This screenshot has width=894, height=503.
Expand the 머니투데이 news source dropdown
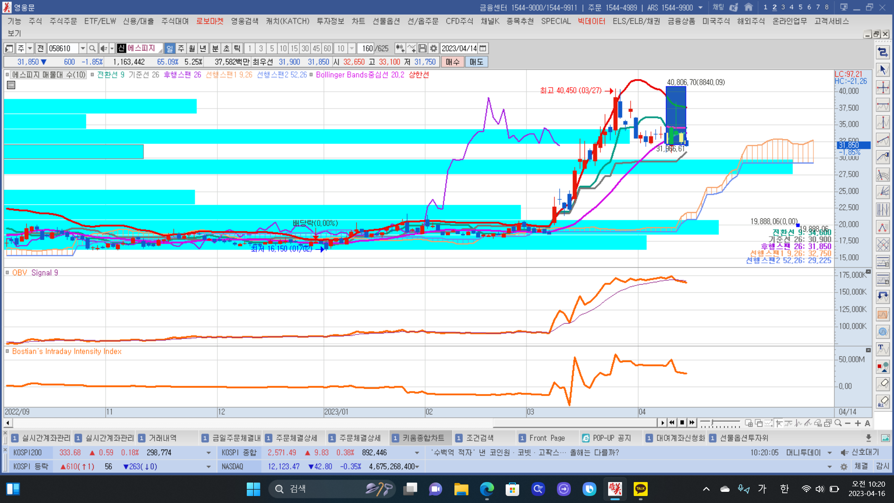[x=829, y=453]
